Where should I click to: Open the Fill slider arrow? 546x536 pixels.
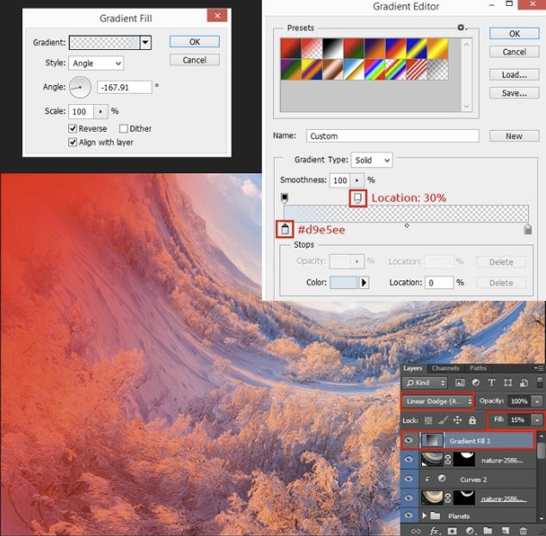coord(537,420)
